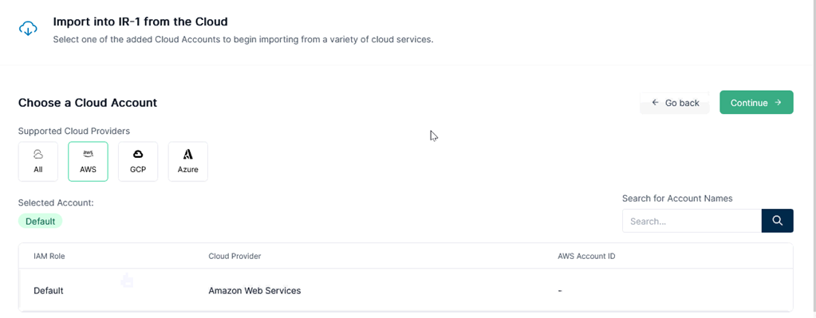
Task: Click the Import into IR-1 title
Action: [140, 22]
